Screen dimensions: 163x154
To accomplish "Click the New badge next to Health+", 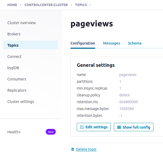I will 51,132.
